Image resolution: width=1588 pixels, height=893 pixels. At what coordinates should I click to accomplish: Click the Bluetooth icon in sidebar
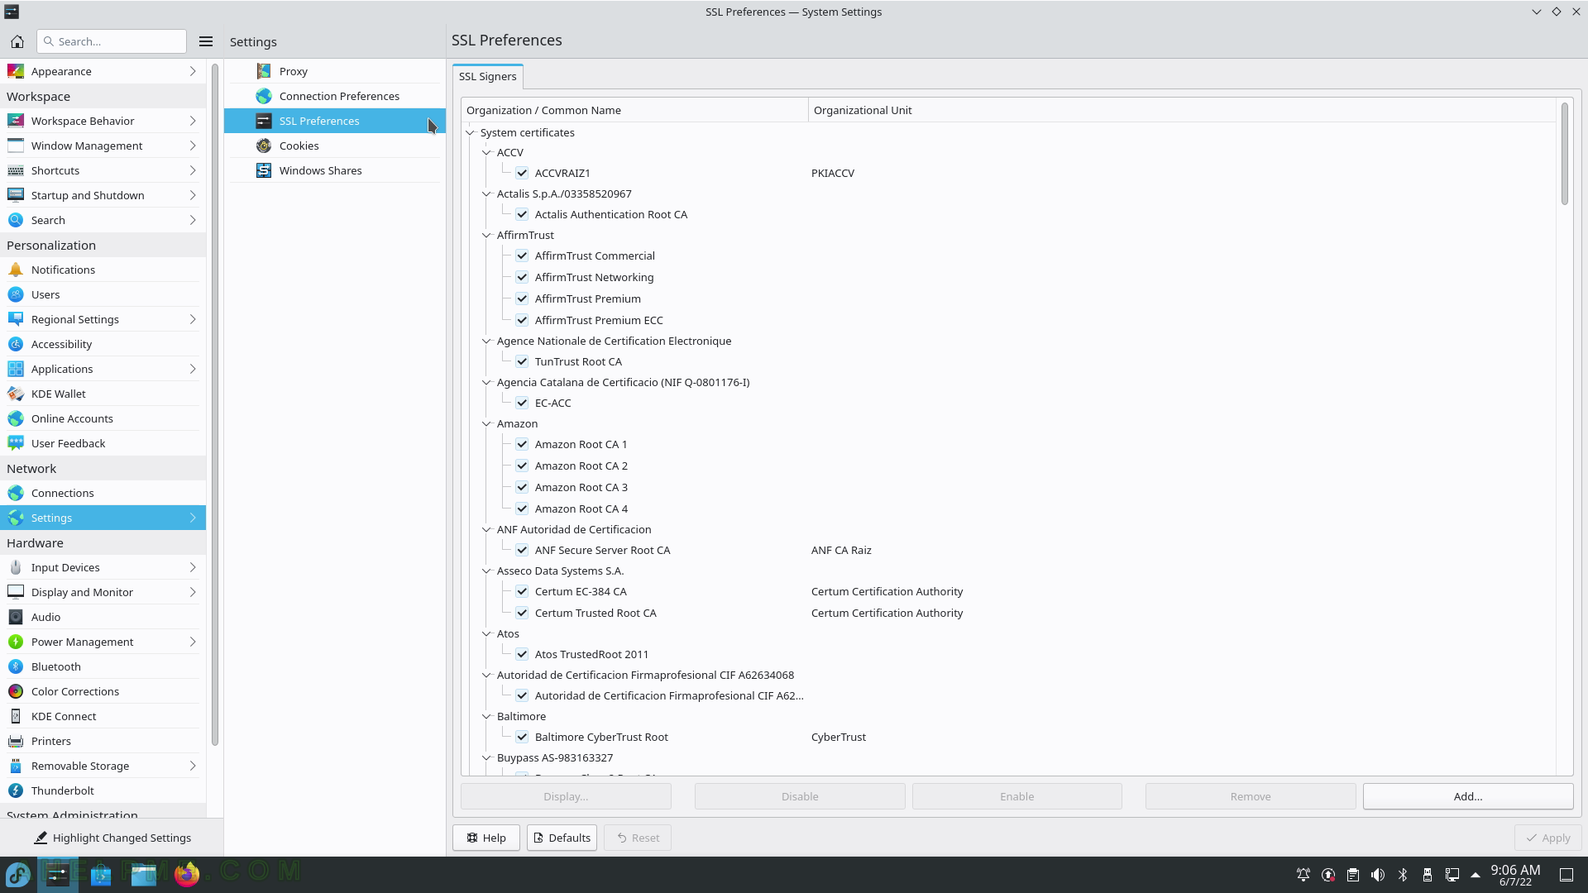coord(16,666)
